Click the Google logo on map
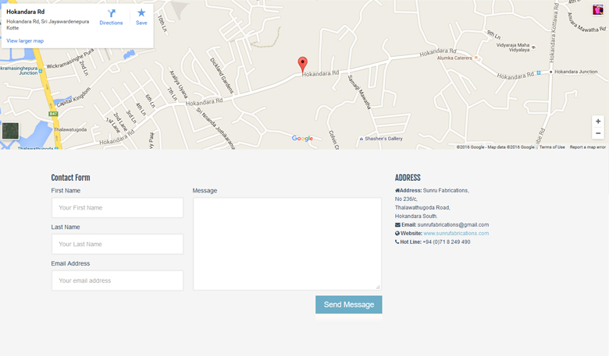The width and height of the screenshot is (609, 356). (302, 139)
